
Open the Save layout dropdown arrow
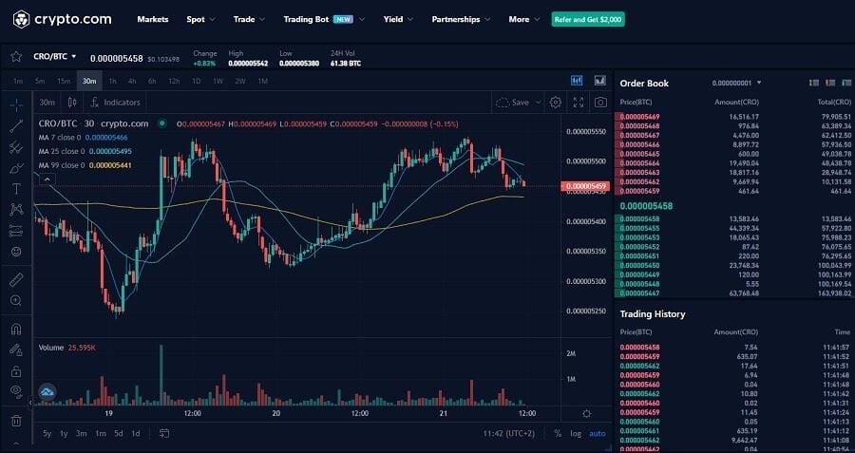(539, 102)
